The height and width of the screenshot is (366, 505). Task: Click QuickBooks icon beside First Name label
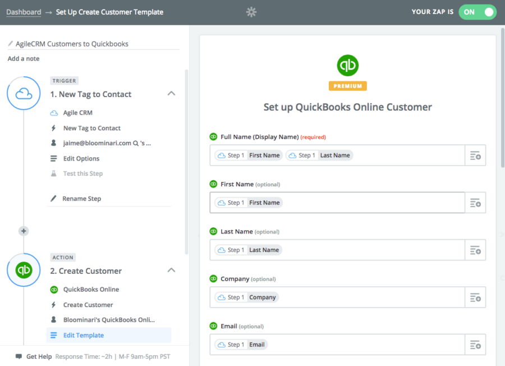click(x=213, y=184)
